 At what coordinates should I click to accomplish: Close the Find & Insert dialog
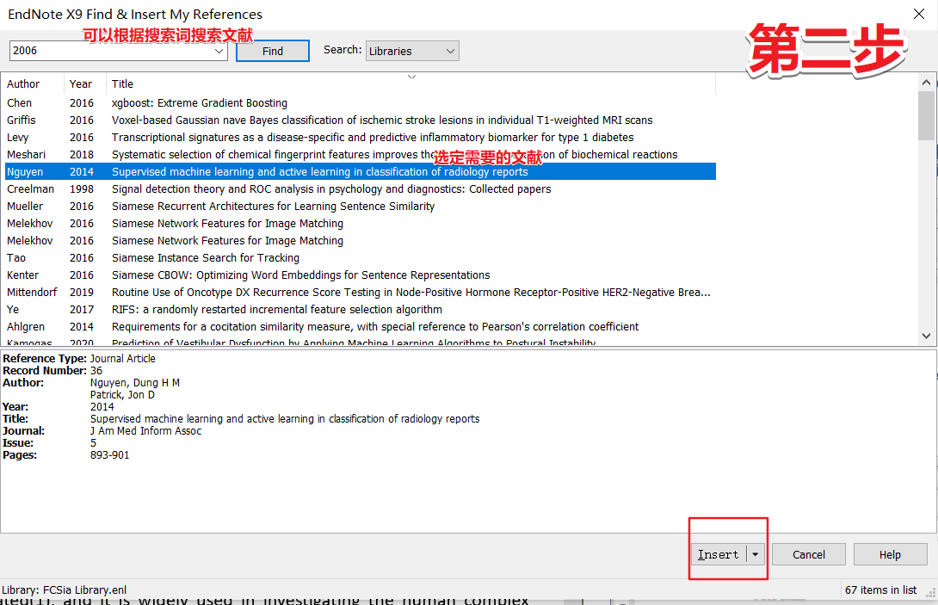pos(919,14)
